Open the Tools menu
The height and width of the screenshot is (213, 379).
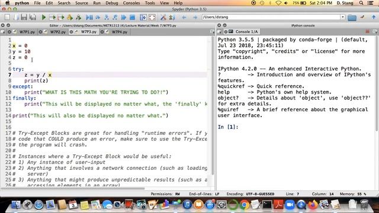[150, 3]
